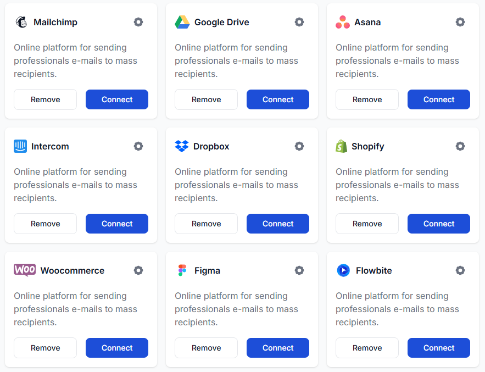Connect the Google Drive integration
The image size is (485, 372).
click(x=277, y=99)
